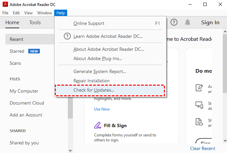Screen dimensions: 227x153
Task: Click the monitor device icon in right panel
Action: (x=199, y=105)
